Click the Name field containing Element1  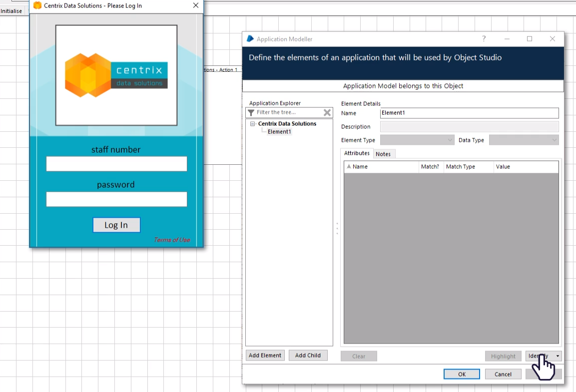click(470, 113)
